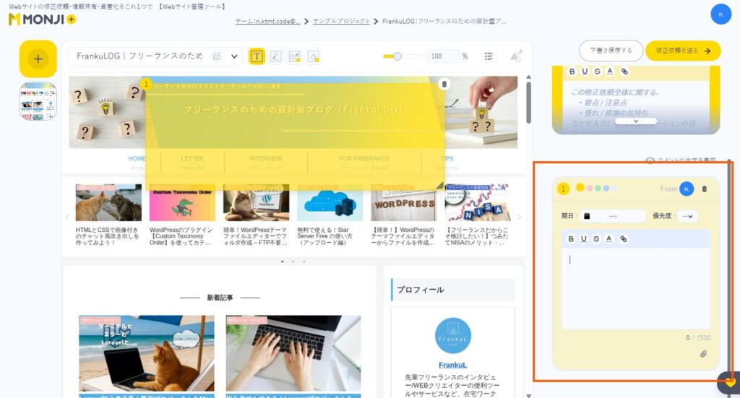
Task: Click the MONJI+ logo
Action: [x=43, y=20]
